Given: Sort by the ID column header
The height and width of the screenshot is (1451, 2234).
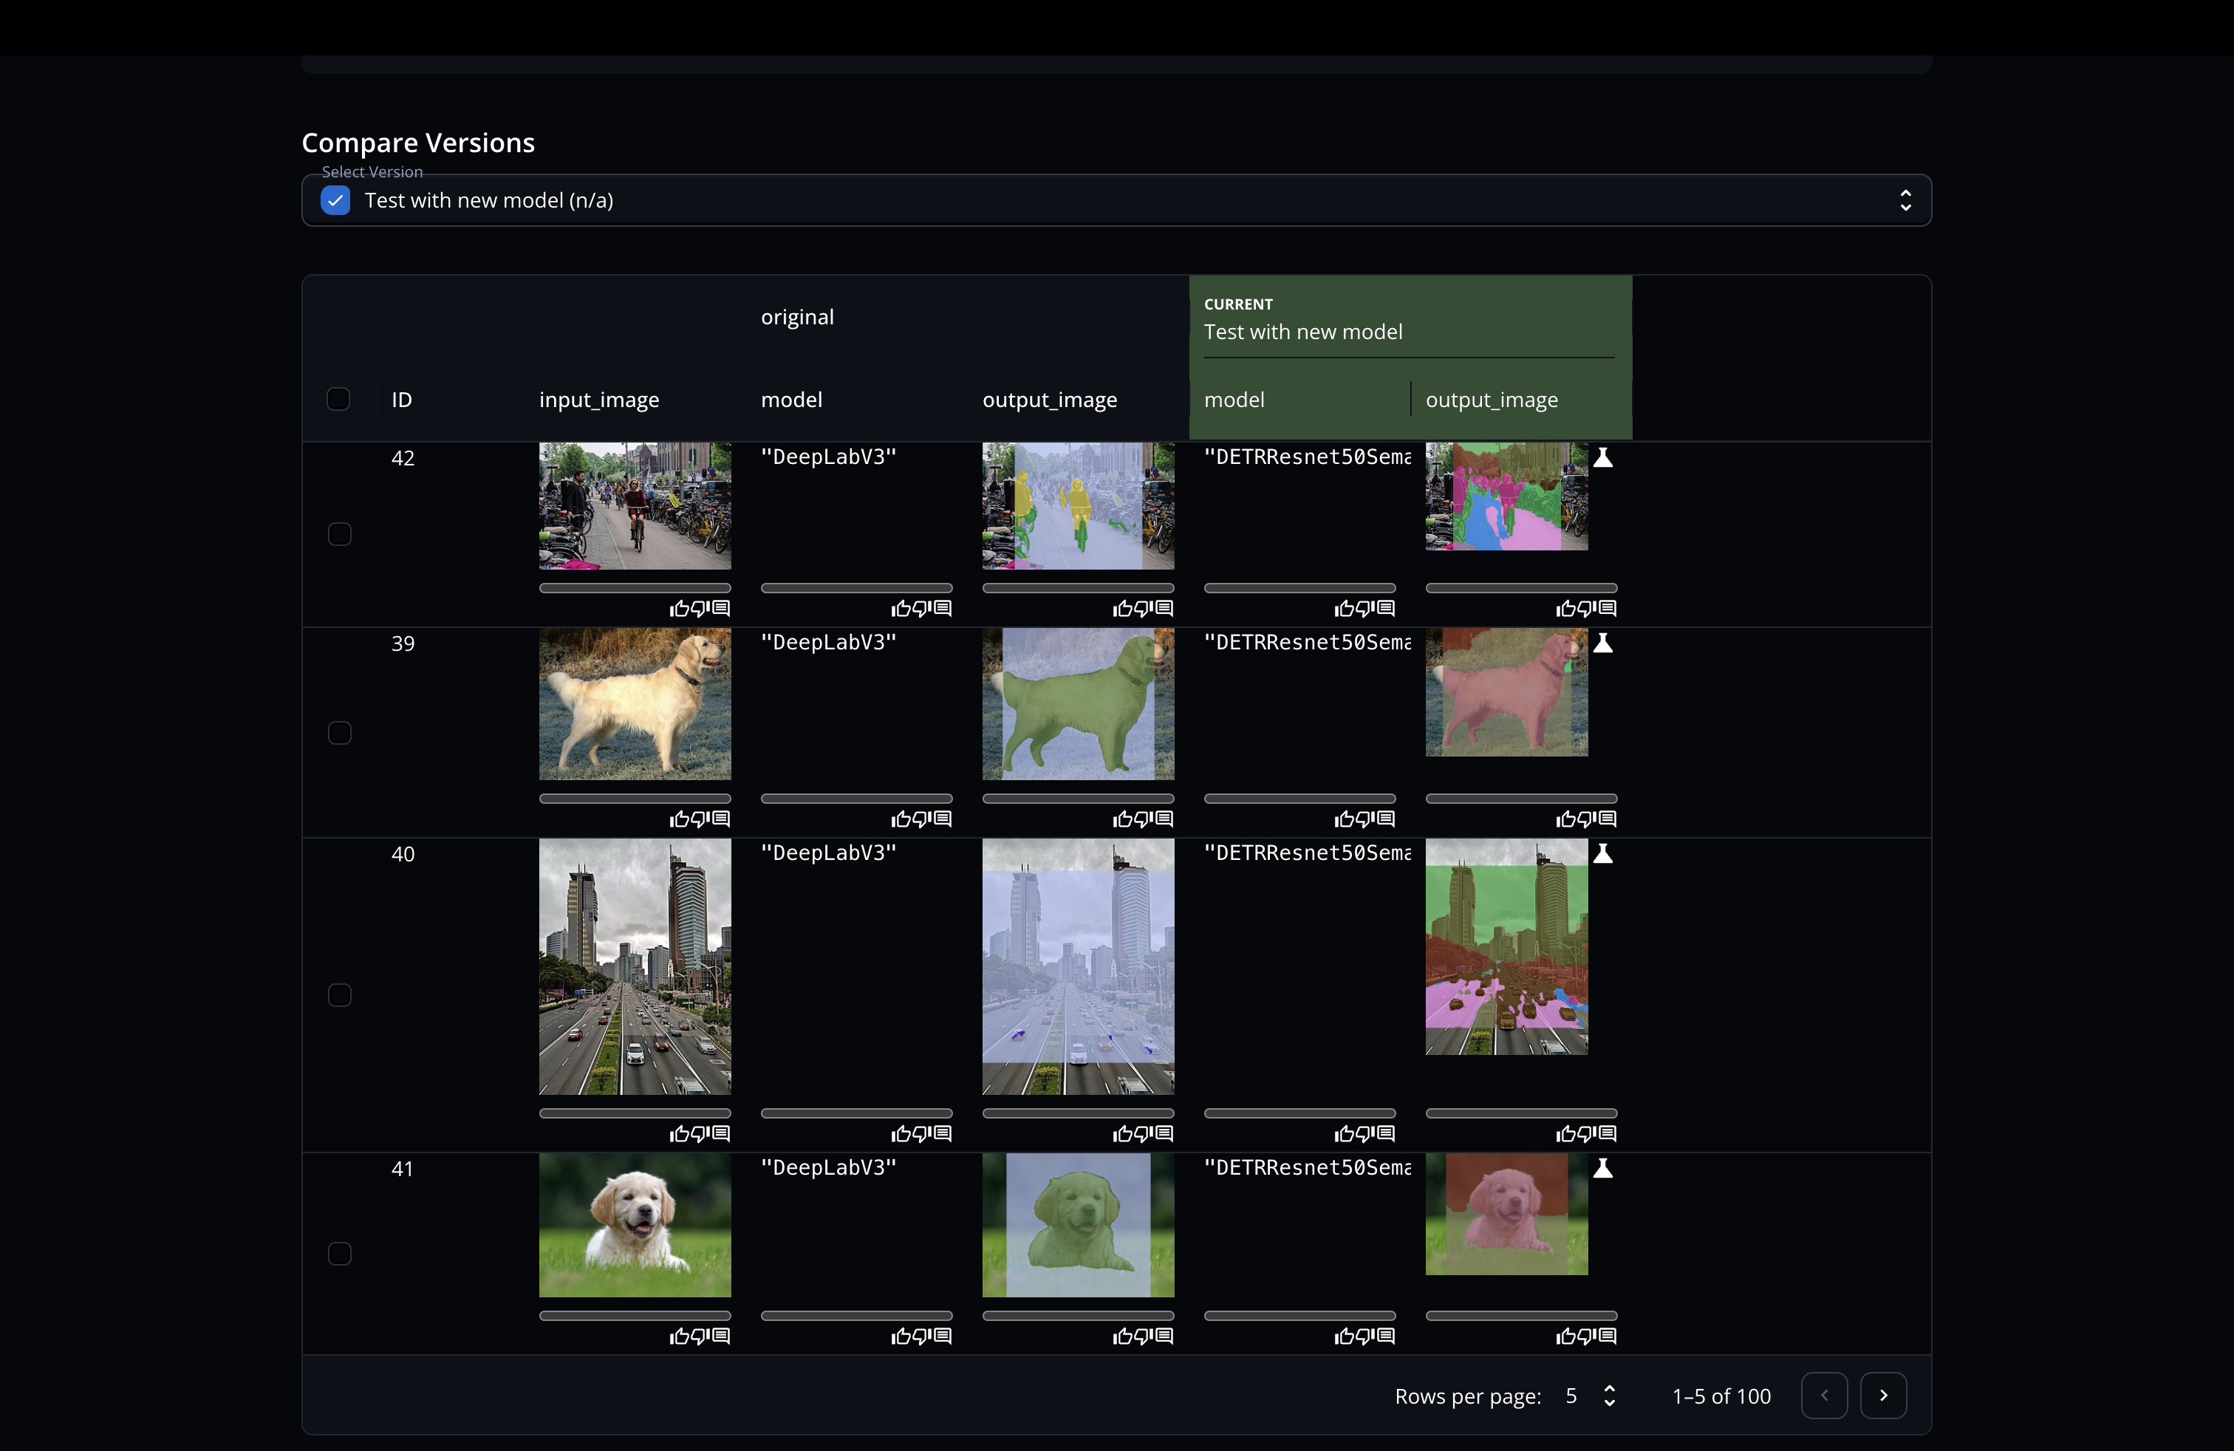Looking at the screenshot, I should point(402,400).
